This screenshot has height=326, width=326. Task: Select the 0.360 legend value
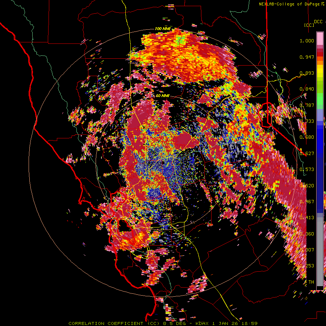[307, 234]
